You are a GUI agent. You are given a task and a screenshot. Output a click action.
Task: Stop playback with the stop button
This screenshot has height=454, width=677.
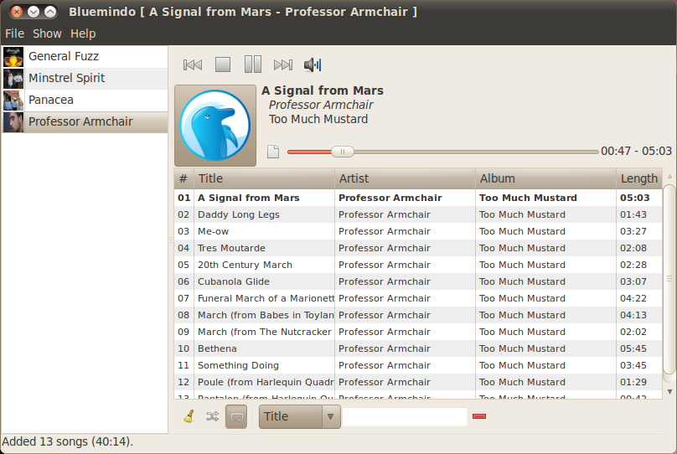click(222, 64)
